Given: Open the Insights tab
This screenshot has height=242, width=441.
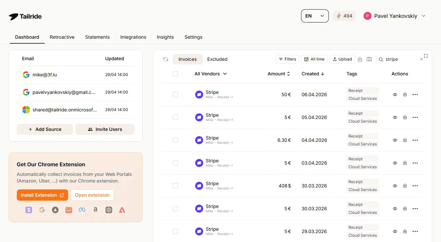Looking at the screenshot, I should [x=165, y=37].
